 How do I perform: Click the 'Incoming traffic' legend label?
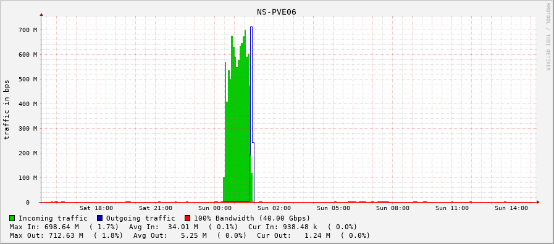pos(53,218)
